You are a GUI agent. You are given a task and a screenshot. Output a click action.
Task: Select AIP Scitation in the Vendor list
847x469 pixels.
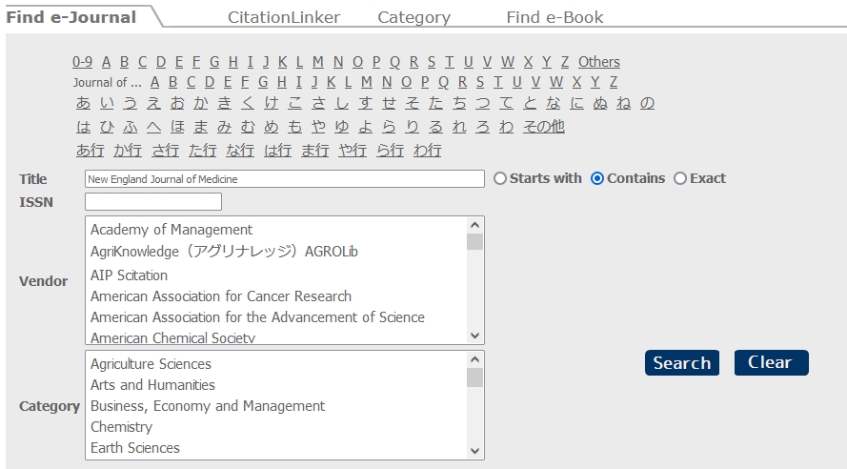(x=130, y=275)
